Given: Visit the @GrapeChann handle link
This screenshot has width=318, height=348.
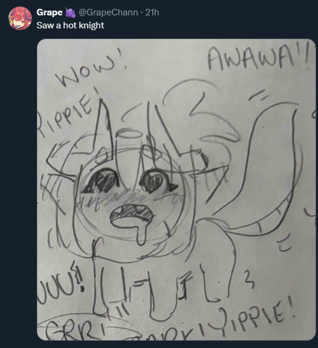Looking at the screenshot, I should tap(108, 12).
